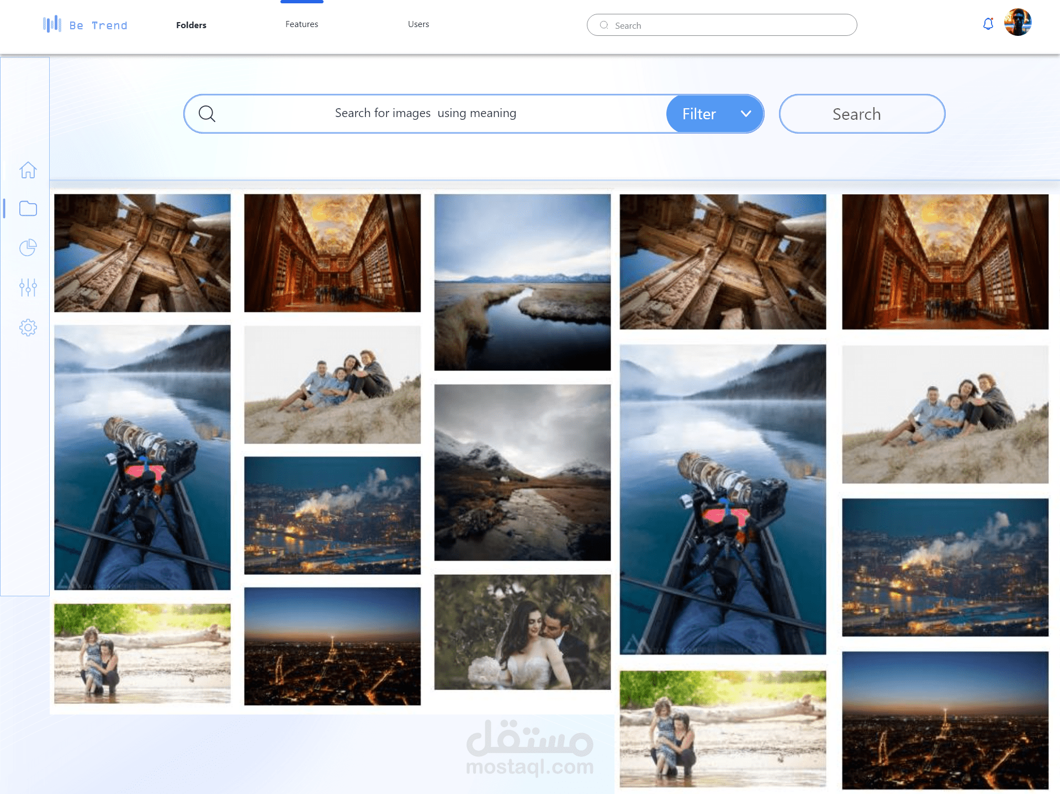The image size is (1060, 794).
Task: Click the Home icon in sidebar
Action: [x=28, y=170]
